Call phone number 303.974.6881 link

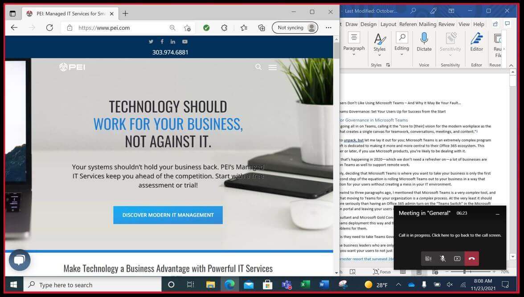click(x=170, y=52)
